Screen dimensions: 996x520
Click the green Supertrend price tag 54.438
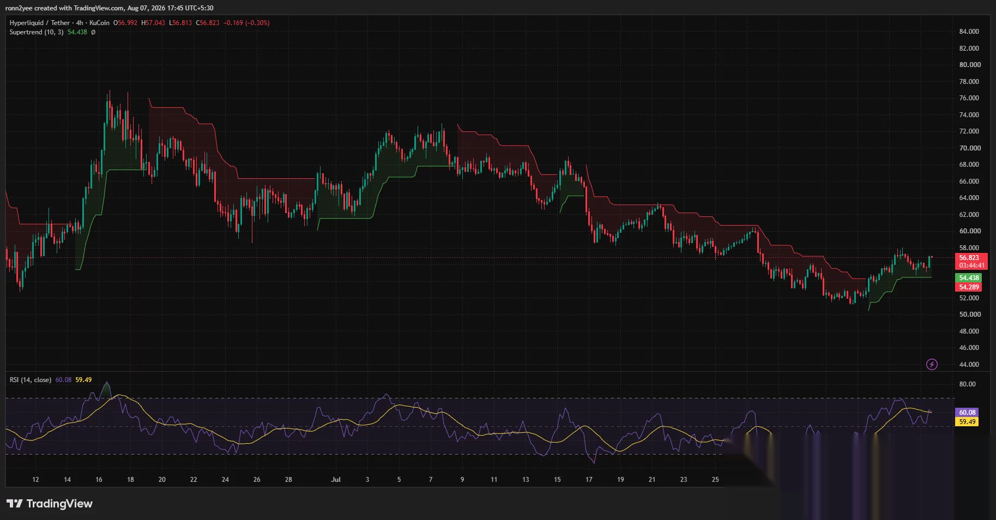pos(969,278)
